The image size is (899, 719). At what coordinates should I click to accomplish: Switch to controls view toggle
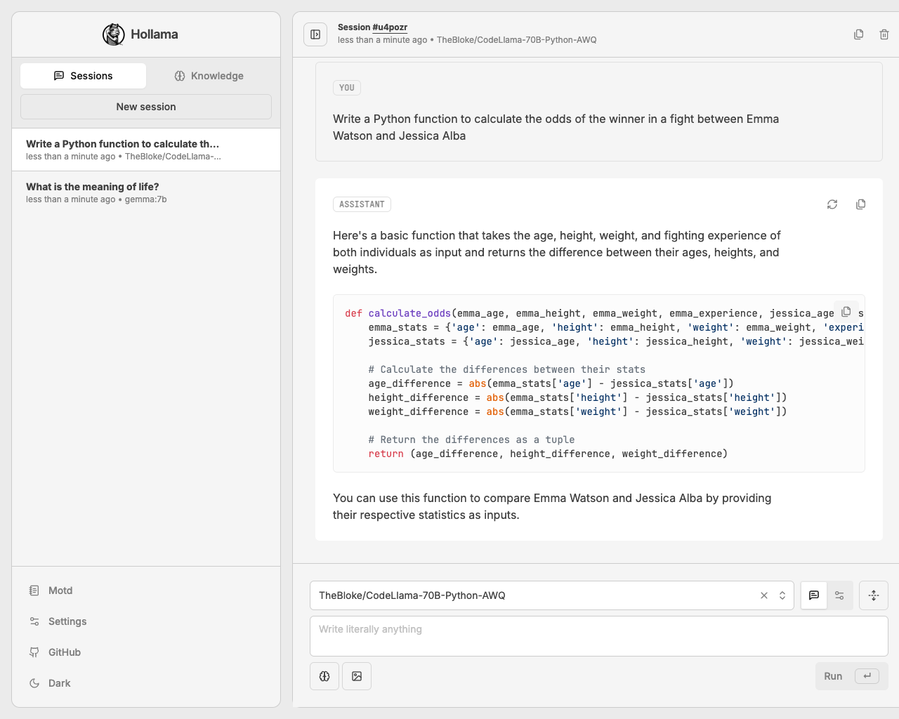click(839, 595)
